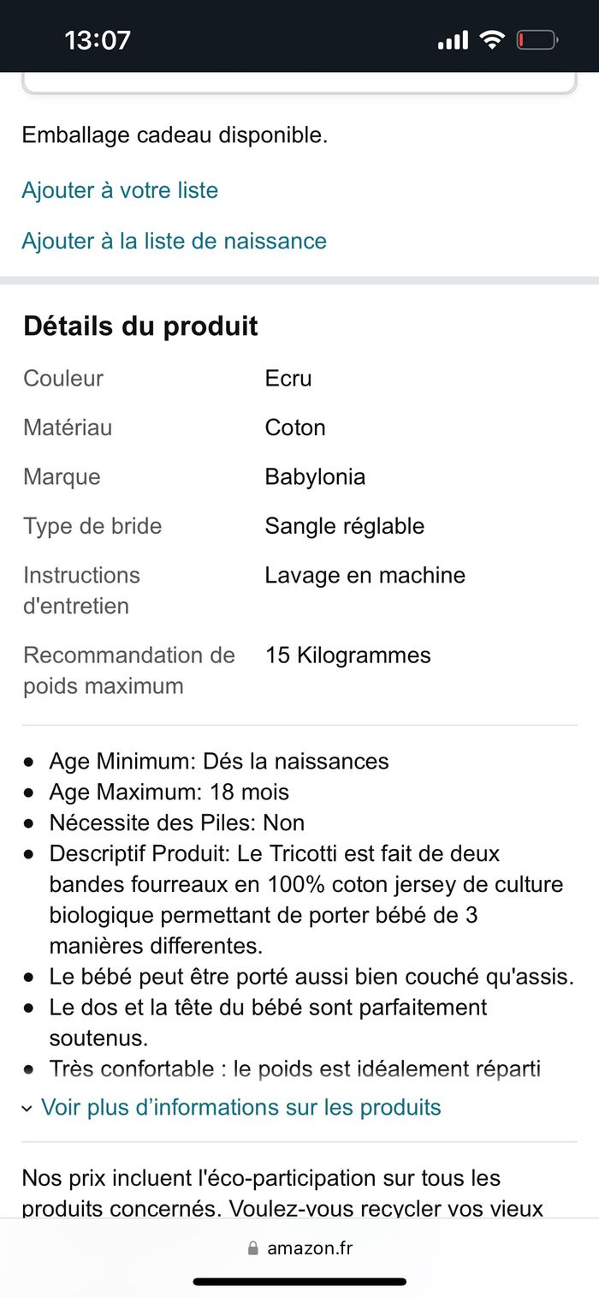Click the colour value "Ecru"
599x1298 pixels.
point(288,378)
